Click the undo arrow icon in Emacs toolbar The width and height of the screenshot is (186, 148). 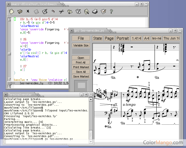click(x=53, y=11)
